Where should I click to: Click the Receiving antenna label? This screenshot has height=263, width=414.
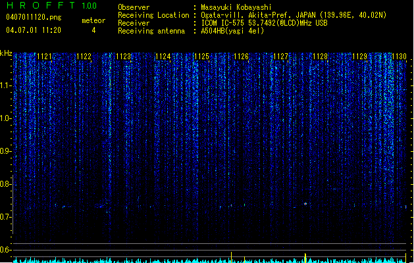[151, 31]
